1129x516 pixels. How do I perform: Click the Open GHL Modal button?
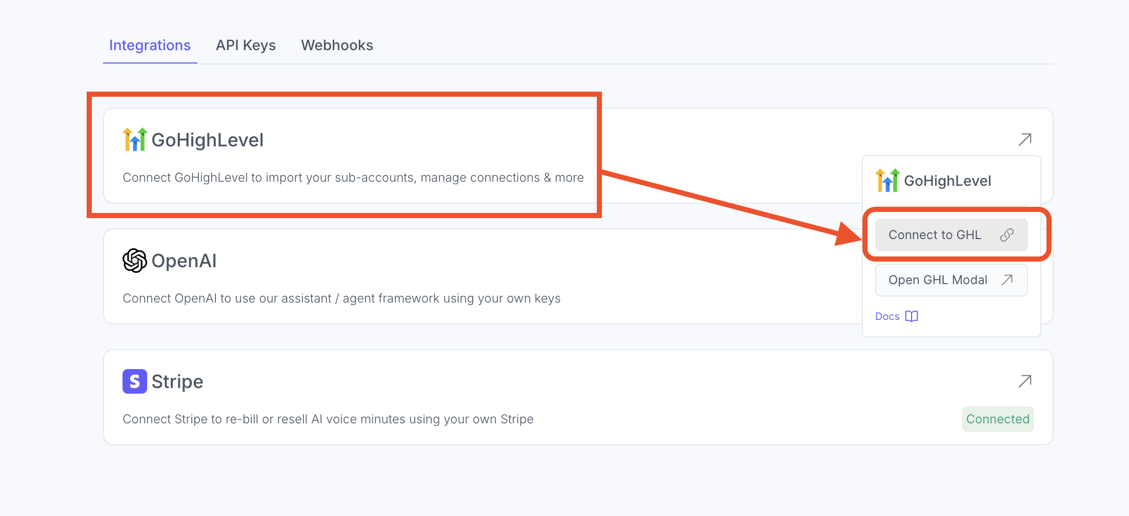[x=951, y=280]
